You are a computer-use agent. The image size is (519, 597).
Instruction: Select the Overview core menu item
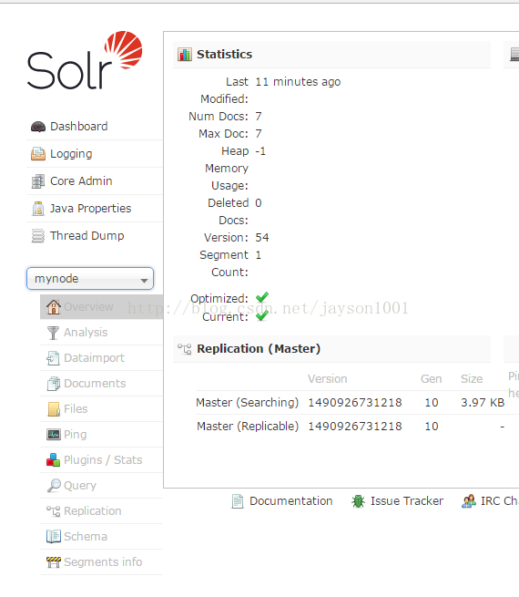[x=101, y=307]
